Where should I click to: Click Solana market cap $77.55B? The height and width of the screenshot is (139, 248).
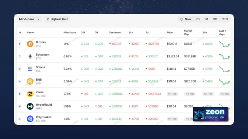189,69
